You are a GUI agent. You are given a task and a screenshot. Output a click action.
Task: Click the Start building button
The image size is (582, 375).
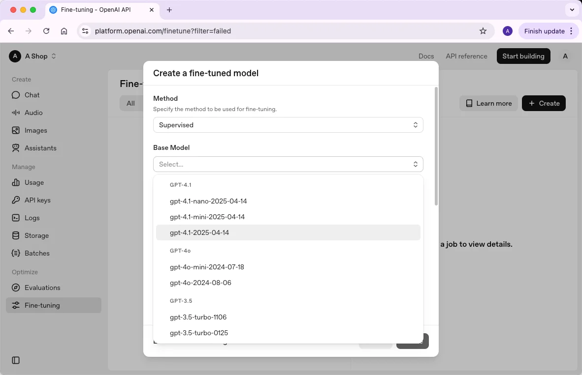pos(523,56)
